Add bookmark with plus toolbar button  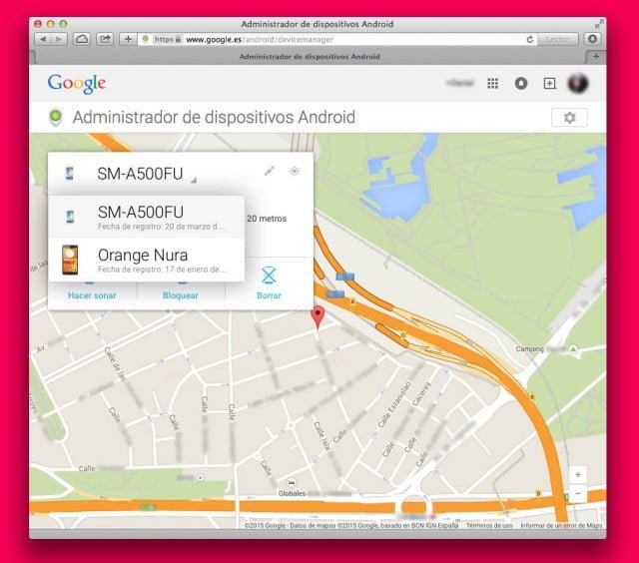point(128,39)
